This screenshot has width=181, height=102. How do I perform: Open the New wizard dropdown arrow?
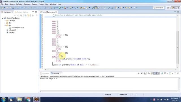click(x=5, y=8)
